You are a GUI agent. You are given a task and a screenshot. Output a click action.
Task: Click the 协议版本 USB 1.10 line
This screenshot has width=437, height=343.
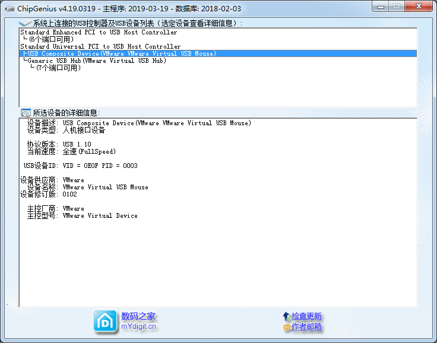click(59, 144)
